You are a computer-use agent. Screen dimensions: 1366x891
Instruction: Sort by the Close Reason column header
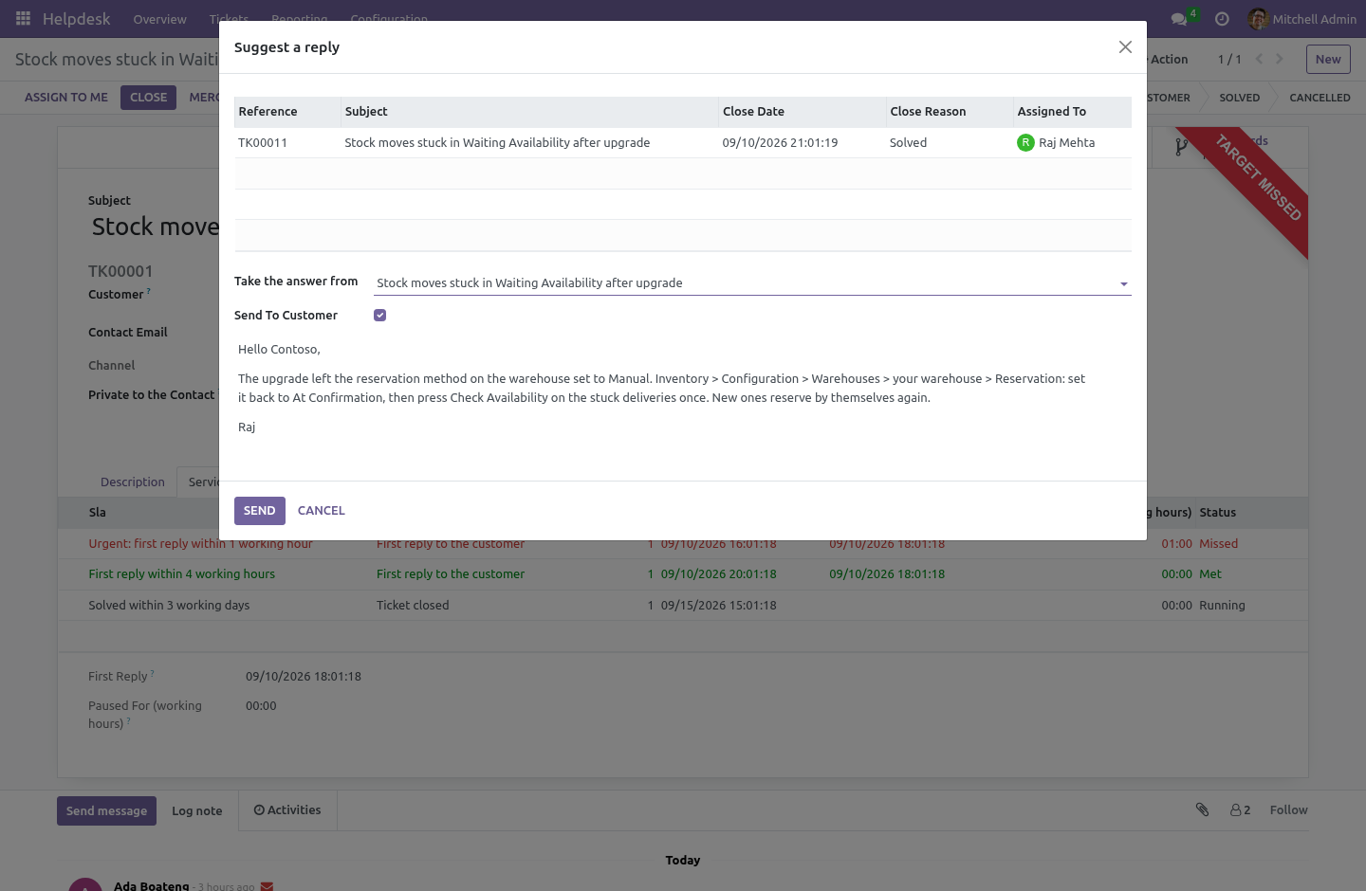[950, 112]
